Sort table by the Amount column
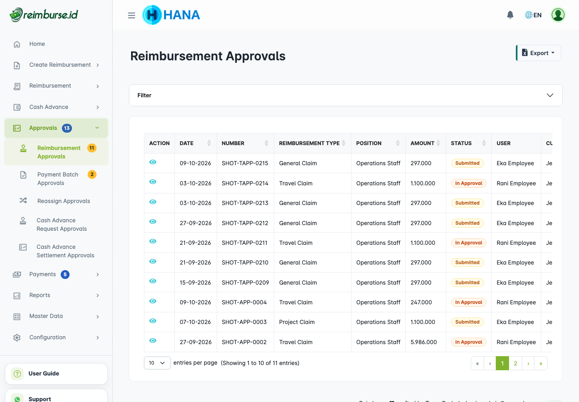The width and height of the screenshot is (579, 402). click(425, 143)
